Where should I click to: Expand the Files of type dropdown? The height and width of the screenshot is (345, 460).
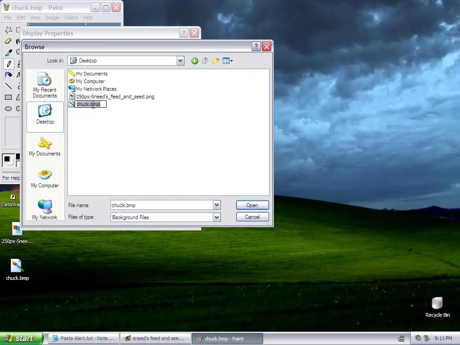217,217
